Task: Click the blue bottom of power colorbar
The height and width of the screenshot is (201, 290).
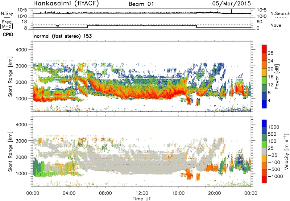Action: [x=264, y=104]
